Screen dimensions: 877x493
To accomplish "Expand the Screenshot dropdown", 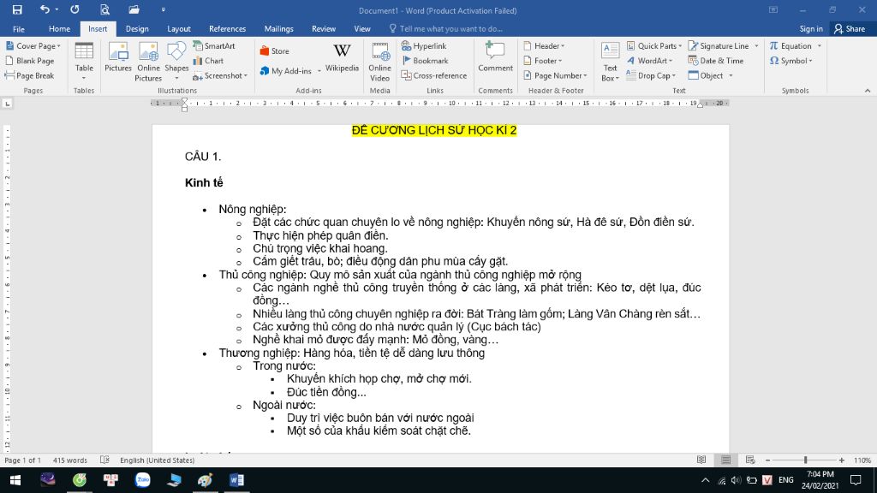I will (x=220, y=75).
